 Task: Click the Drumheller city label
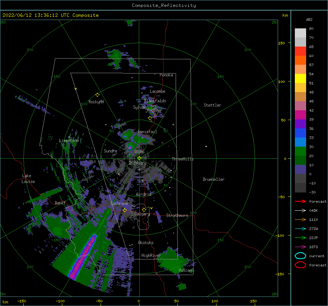(214, 179)
